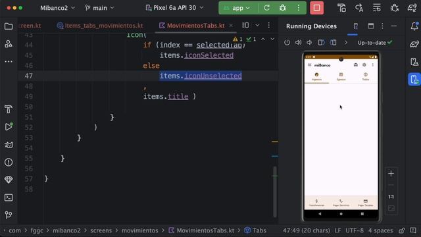421x237 pixels.
Task: Hide the Running Devices panel
Action: [x=394, y=26]
